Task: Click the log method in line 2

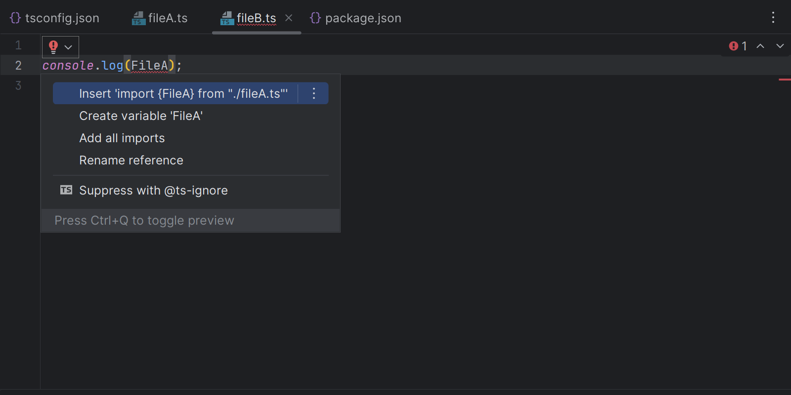Action: click(113, 65)
